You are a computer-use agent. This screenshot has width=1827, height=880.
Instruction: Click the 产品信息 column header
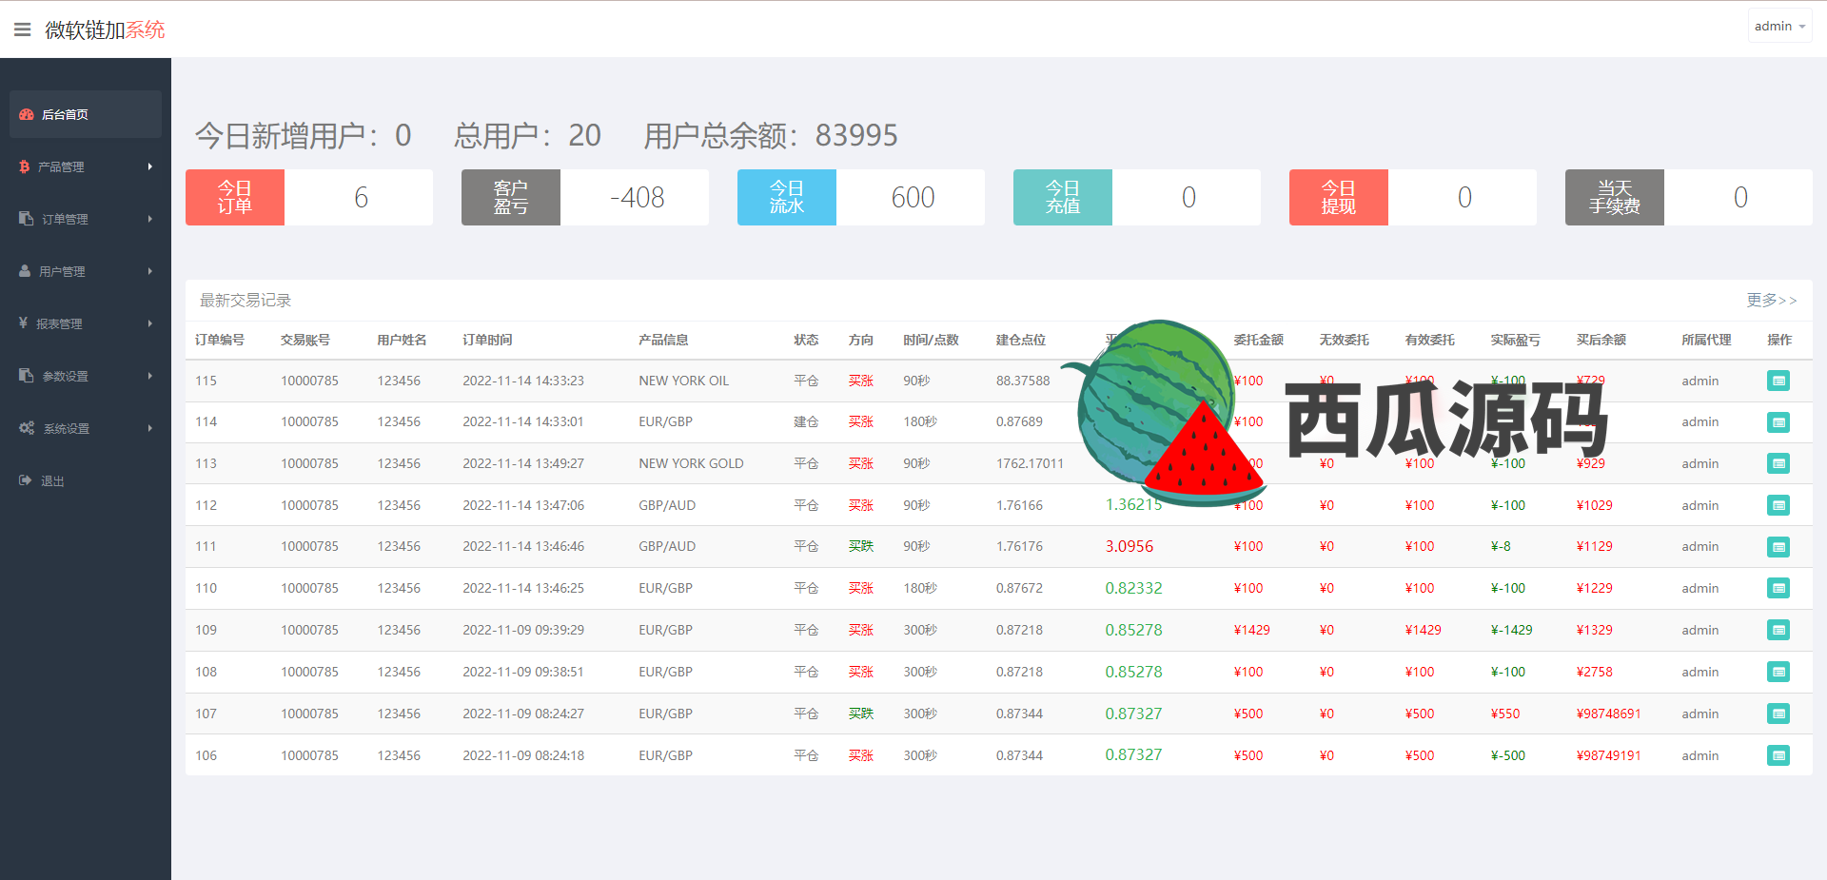663,340
